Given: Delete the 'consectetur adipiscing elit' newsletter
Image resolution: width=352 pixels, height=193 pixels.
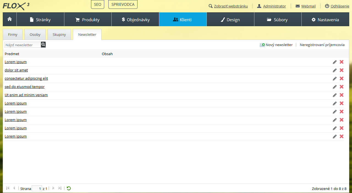Looking at the screenshot, I should click(342, 79).
